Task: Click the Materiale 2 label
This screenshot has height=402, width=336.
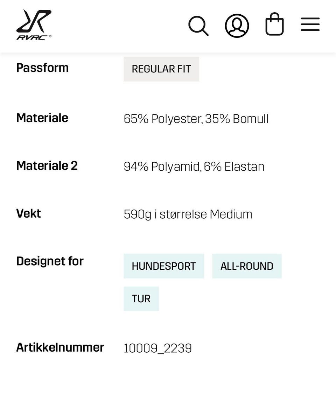Action: tap(47, 165)
